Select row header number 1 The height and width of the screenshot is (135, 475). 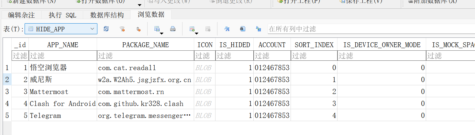tap(7, 68)
